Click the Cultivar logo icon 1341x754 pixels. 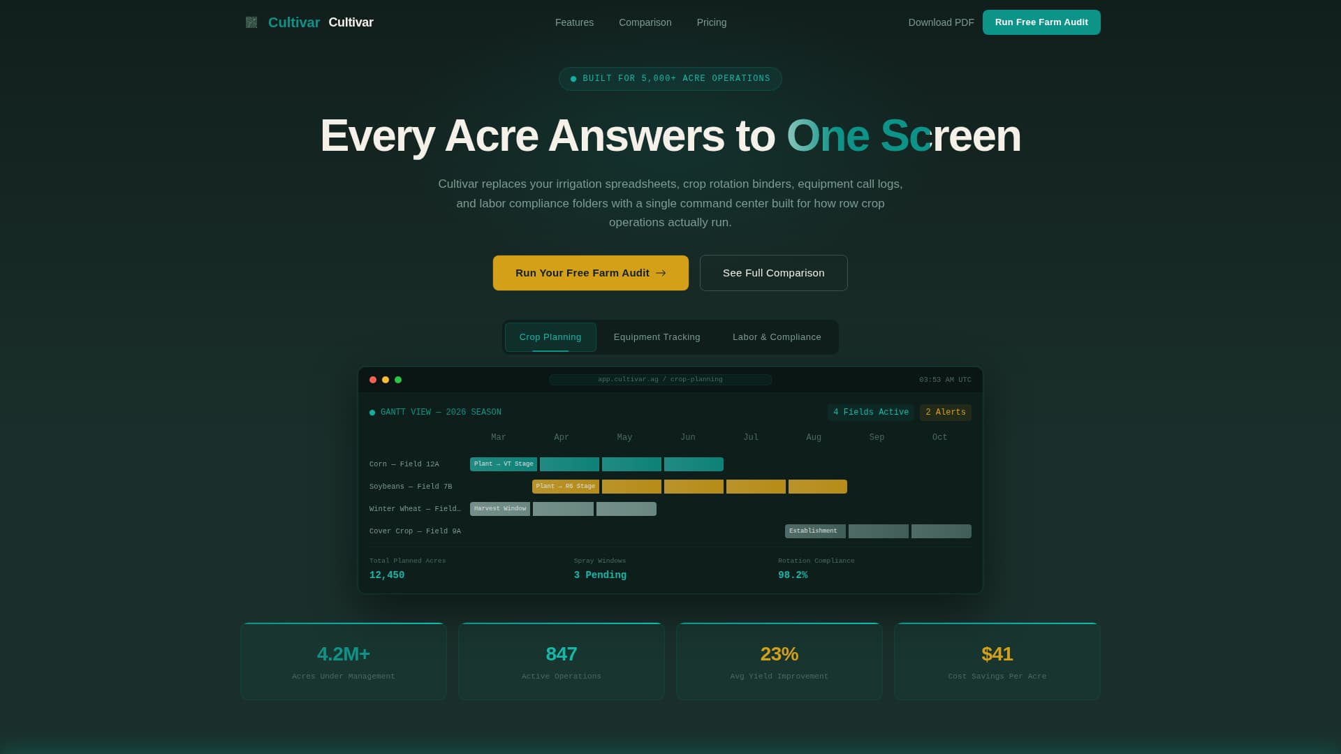251,22
